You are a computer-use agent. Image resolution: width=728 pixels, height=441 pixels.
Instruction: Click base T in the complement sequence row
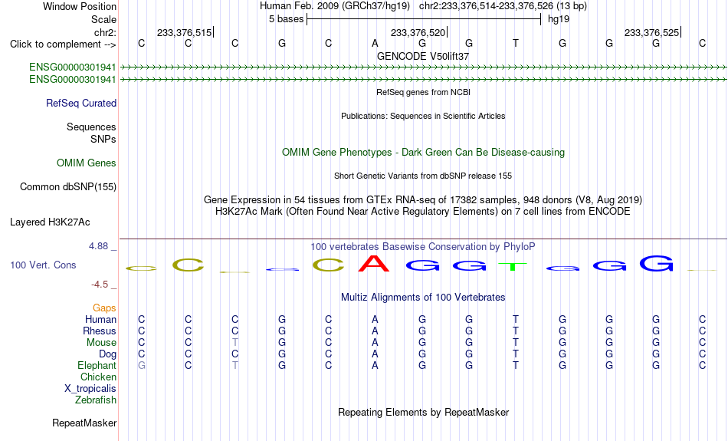point(516,44)
